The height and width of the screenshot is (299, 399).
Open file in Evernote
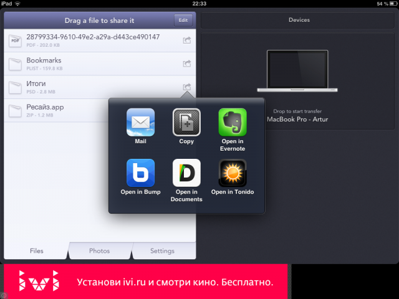coord(233,122)
